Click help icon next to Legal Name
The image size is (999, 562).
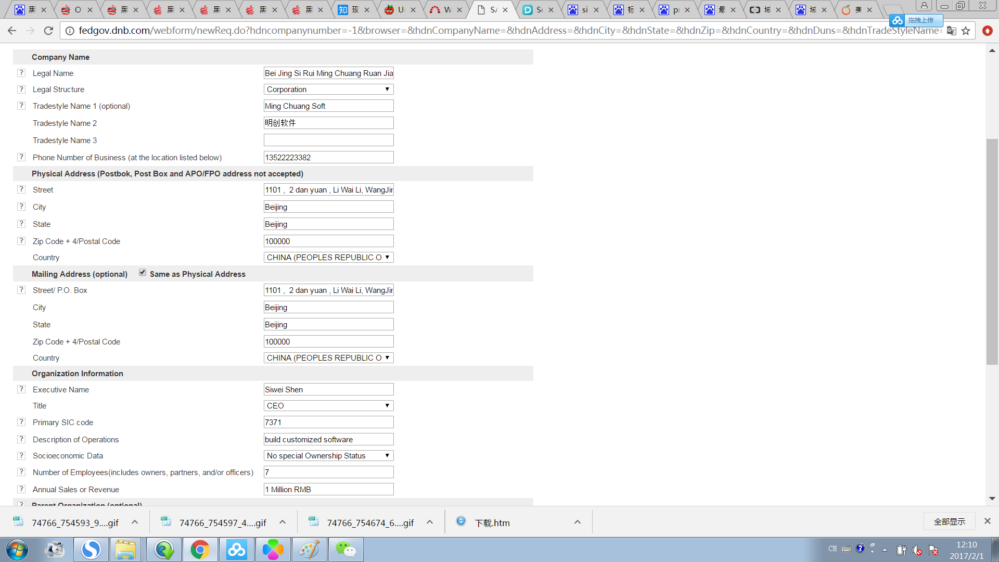pyautogui.click(x=21, y=73)
